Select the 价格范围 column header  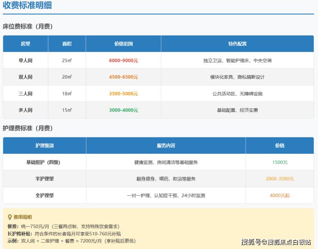coord(123,44)
